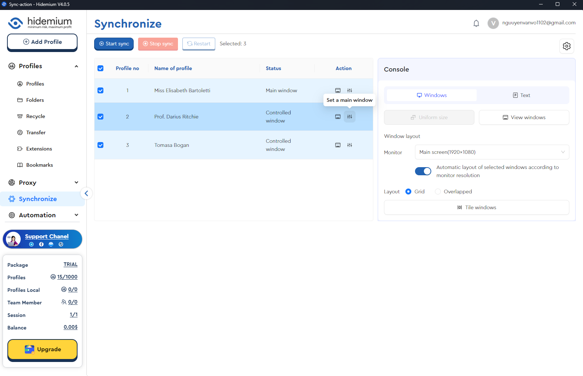Click the Start sync button
583x376 pixels.
(114, 44)
